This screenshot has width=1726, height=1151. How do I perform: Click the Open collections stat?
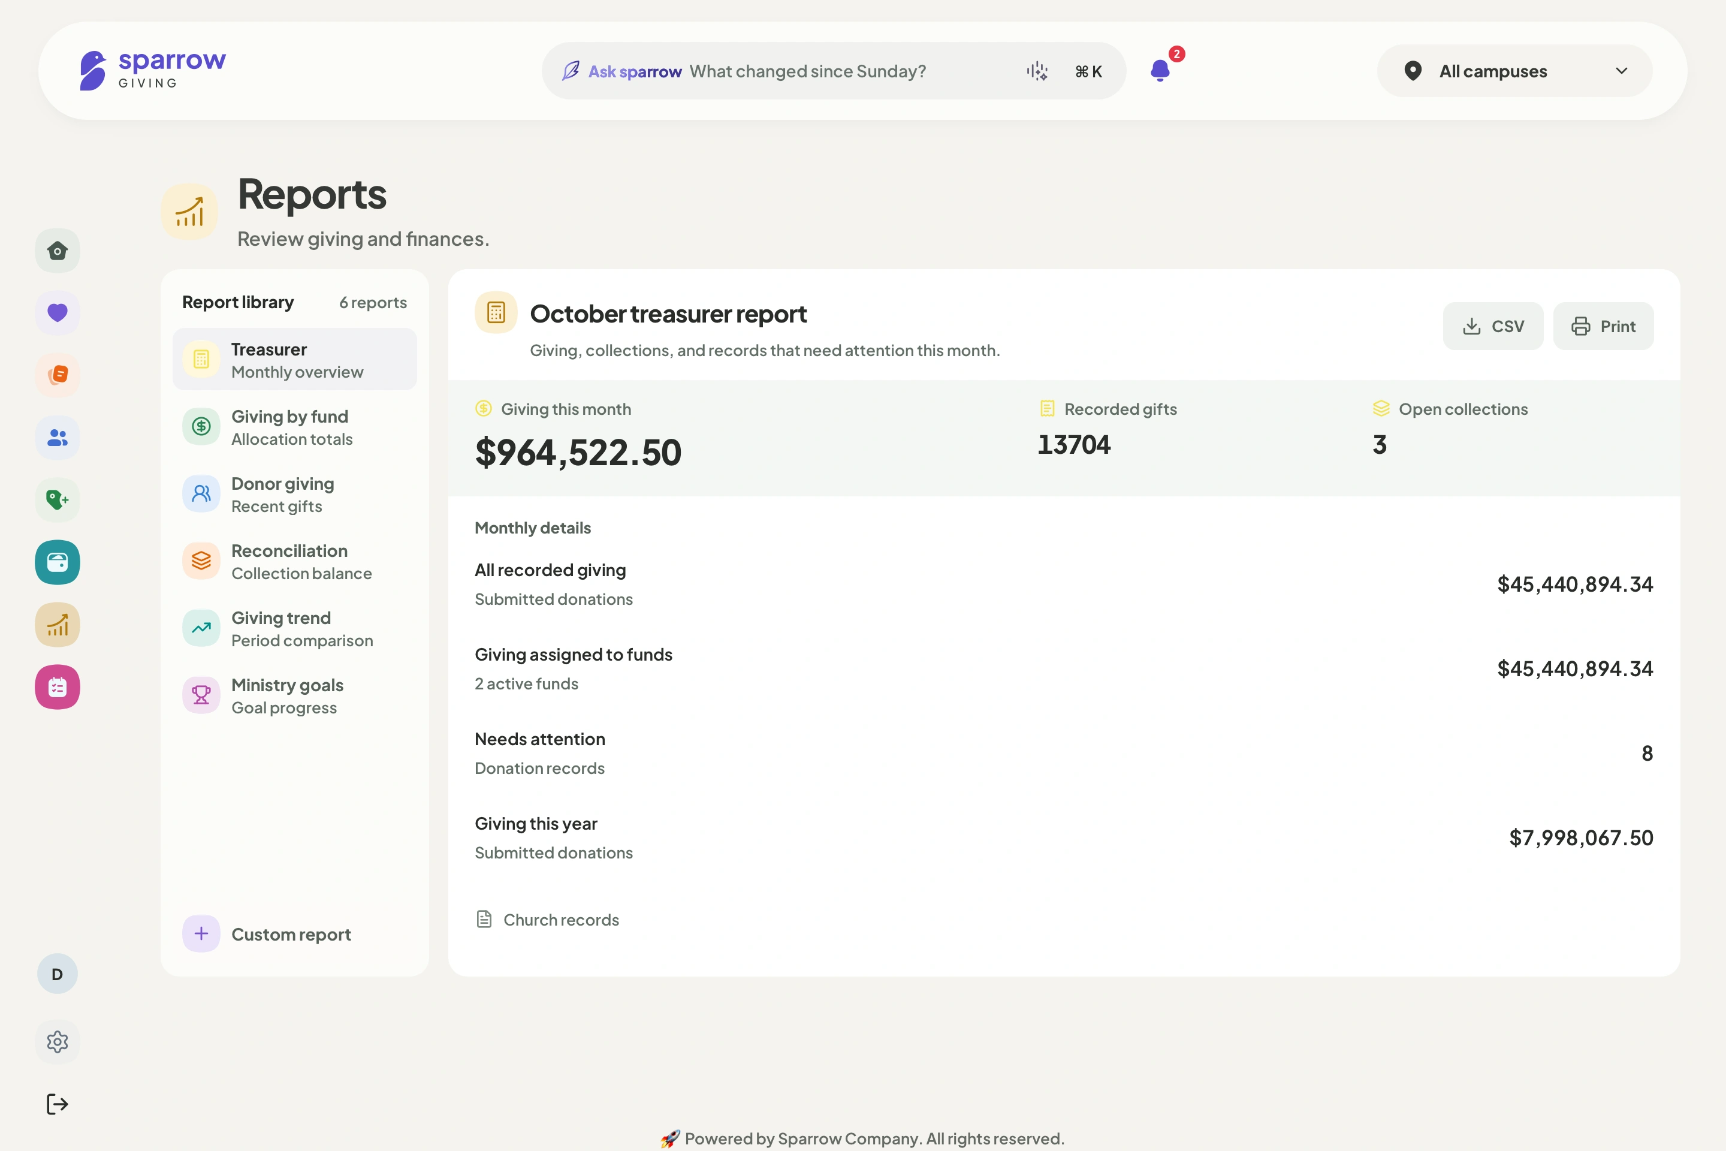[1450, 429]
